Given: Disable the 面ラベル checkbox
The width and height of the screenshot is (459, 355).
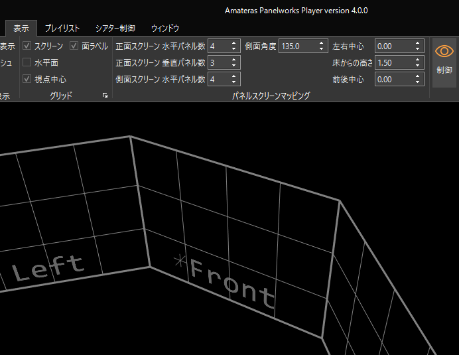Looking at the screenshot, I should coord(74,46).
